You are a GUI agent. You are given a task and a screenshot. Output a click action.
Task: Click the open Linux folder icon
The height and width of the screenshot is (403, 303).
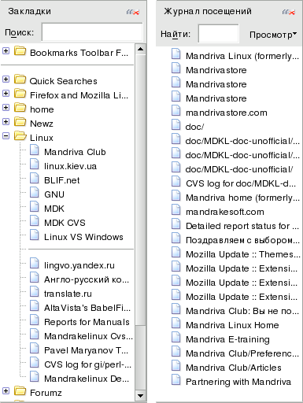(20, 135)
